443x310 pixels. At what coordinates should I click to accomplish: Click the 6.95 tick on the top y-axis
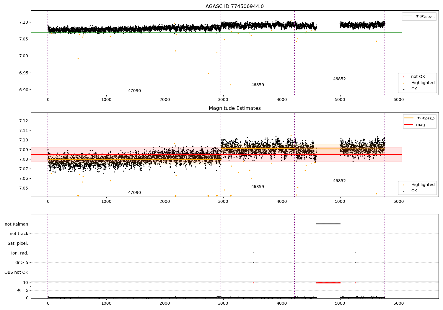[23, 73]
